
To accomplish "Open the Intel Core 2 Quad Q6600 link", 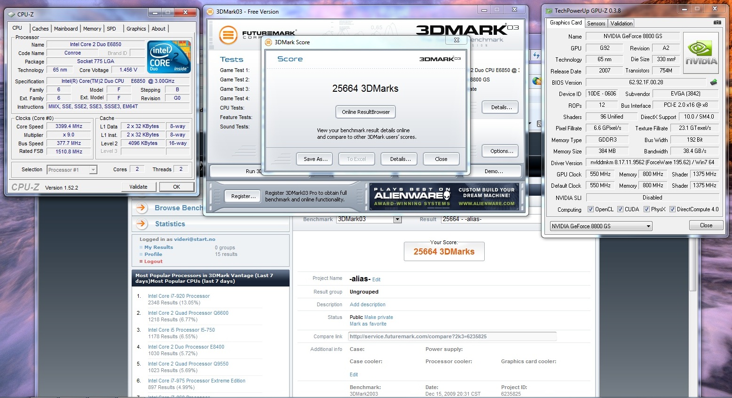I will pyautogui.click(x=188, y=313).
